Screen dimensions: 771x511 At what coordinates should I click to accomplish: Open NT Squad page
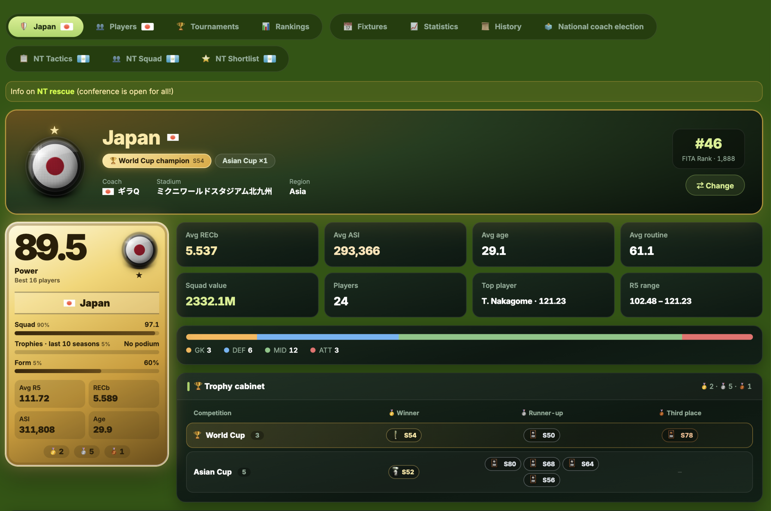pyautogui.click(x=145, y=59)
